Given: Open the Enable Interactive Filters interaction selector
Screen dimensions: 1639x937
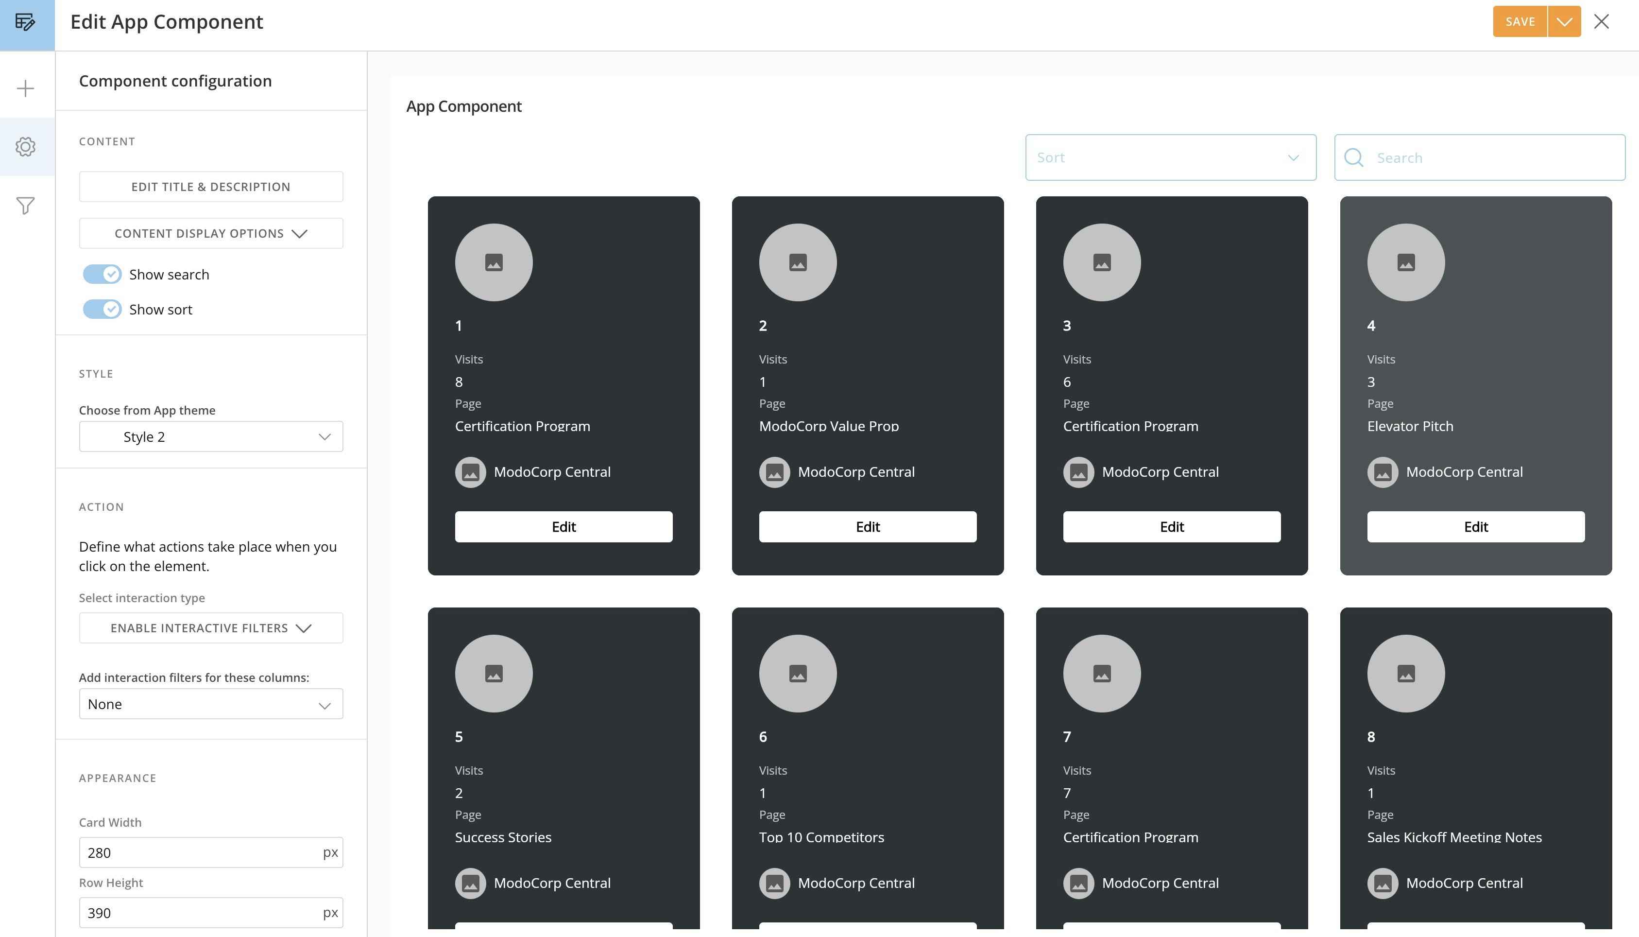Looking at the screenshot, I should 211,628.
